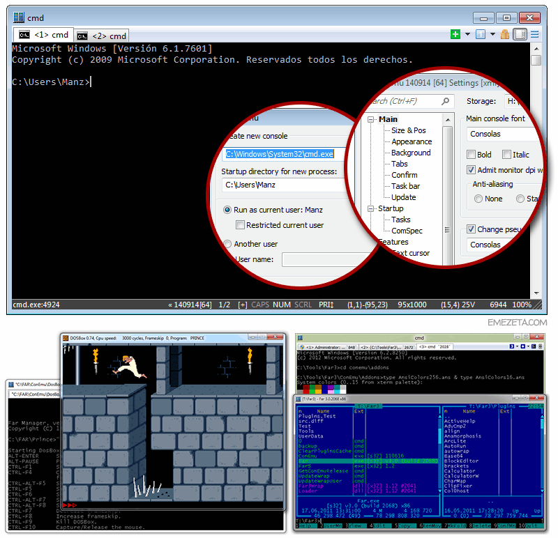Toggle the alternative scroll panel icon in the toolbar

pyautogui.click(x=520, y=34)
